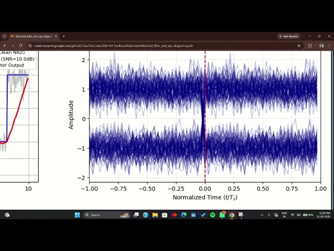Open the Windows Start menu
This screenshot has height=251, width=334.
77,215
